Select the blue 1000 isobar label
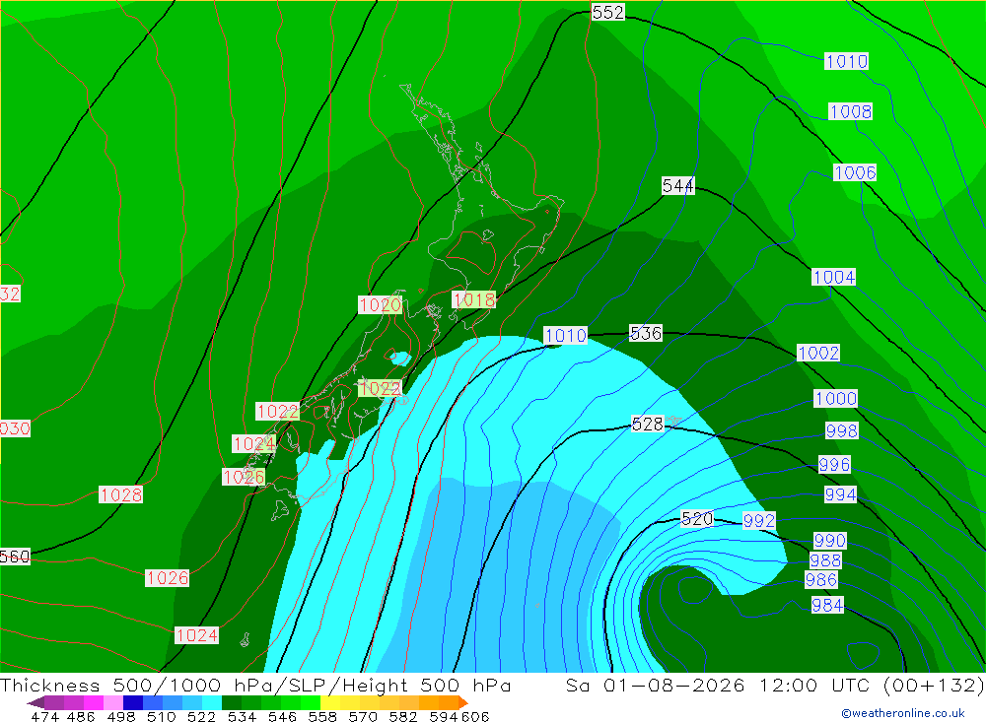 836,398
